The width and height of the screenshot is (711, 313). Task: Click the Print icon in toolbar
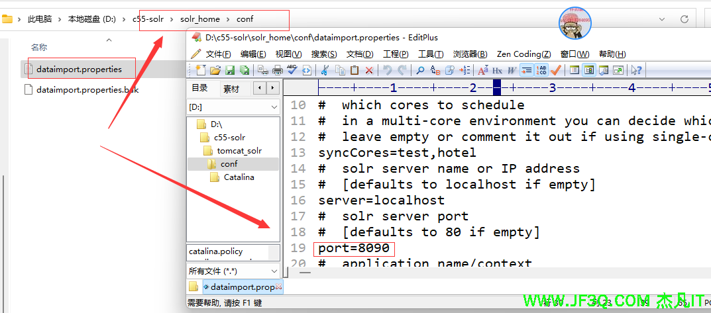tap(278, 70)
